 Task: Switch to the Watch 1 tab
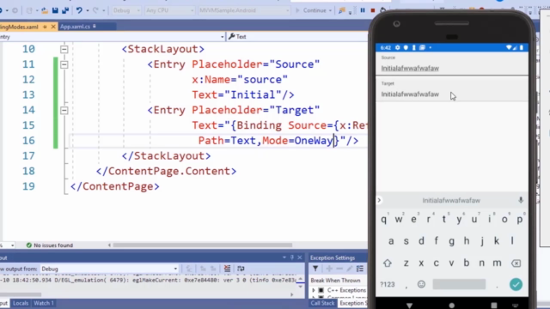pyautogui.click(x=44, y=303)
